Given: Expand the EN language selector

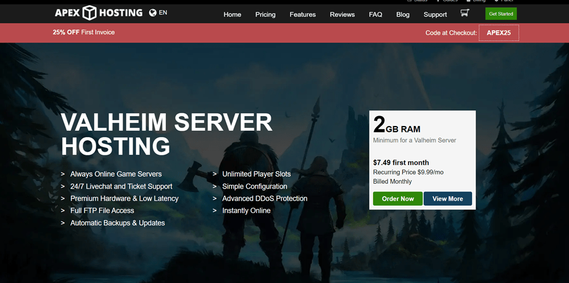Looking at the screenshot, I should 163,12.
